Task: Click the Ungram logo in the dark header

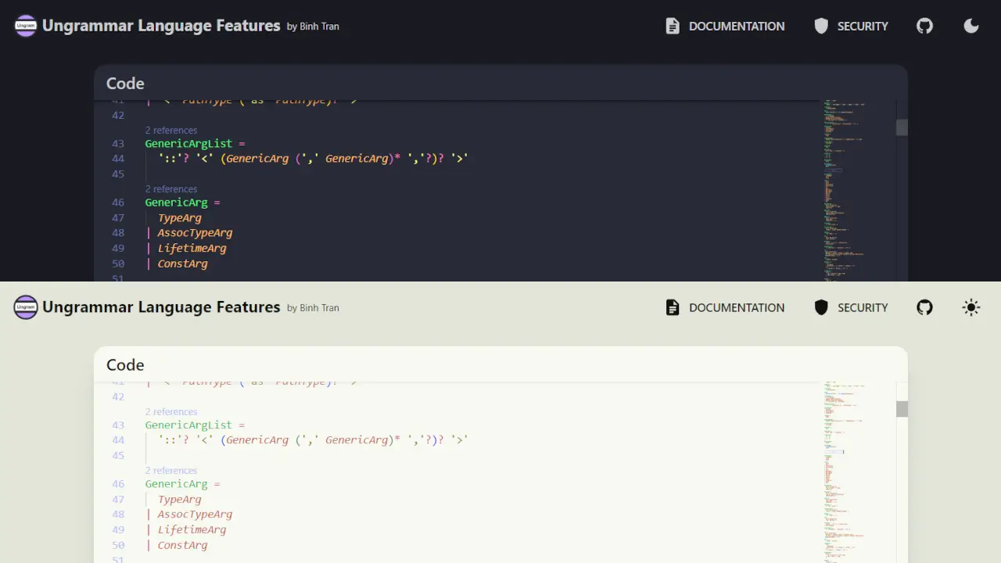Action: coord(26,25)
